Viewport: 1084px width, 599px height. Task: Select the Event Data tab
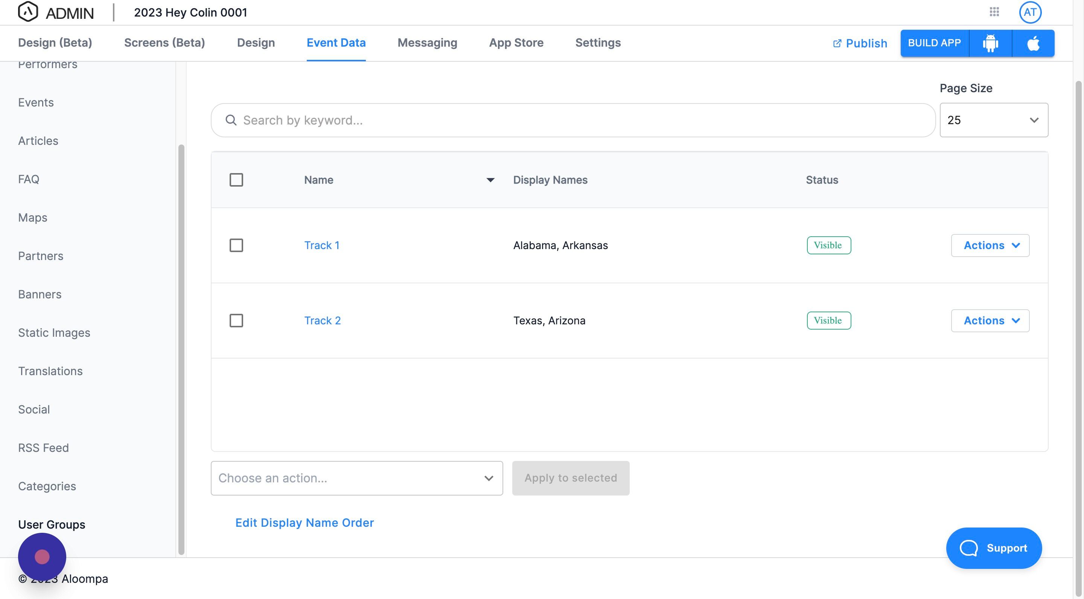[x=336, y=43]
